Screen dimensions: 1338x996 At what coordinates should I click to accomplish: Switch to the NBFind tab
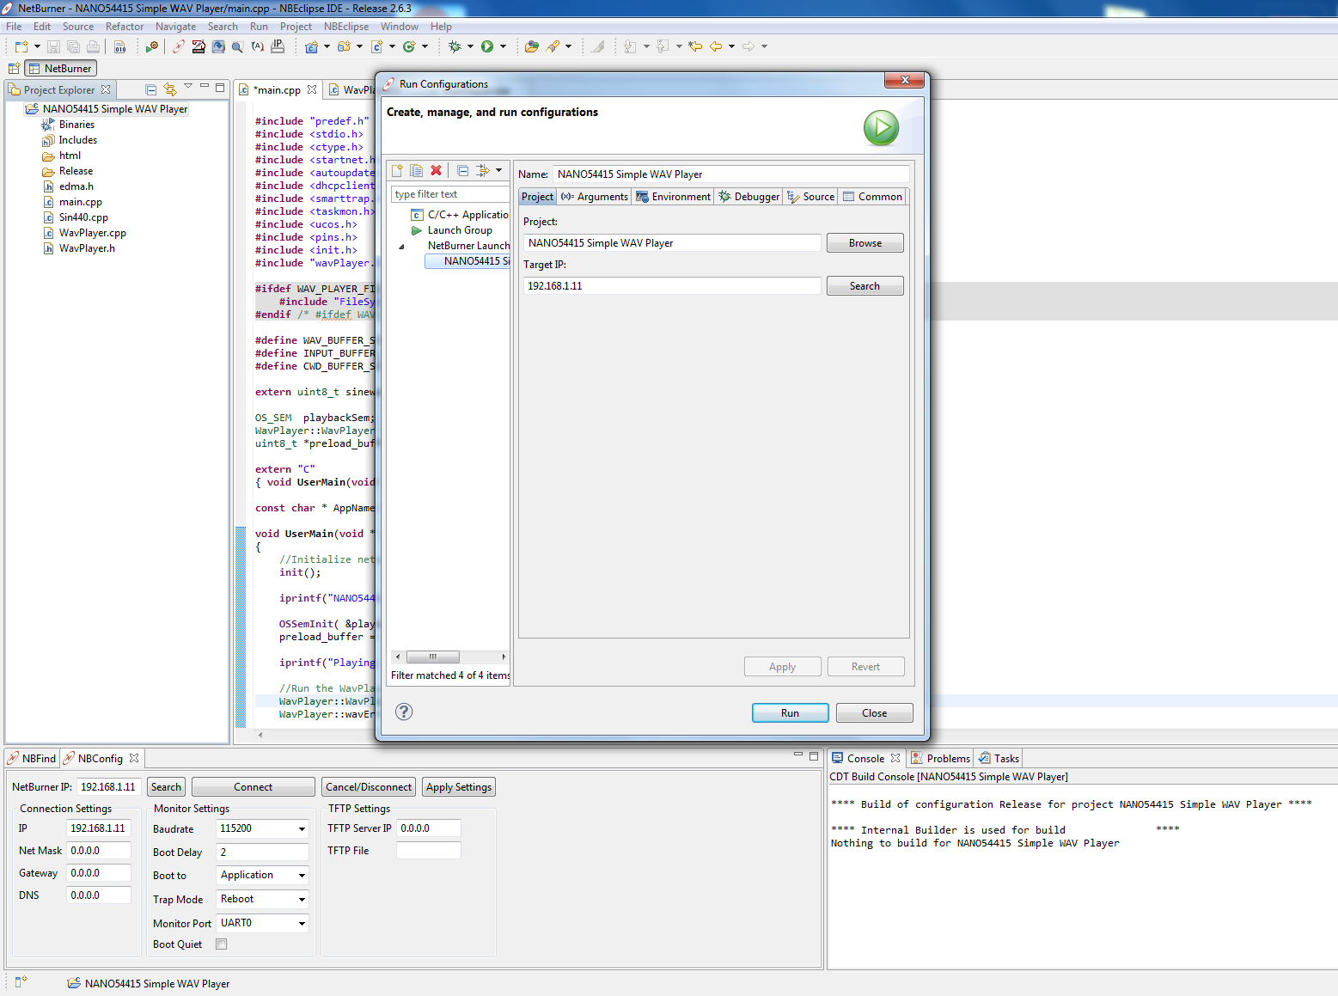32,758
